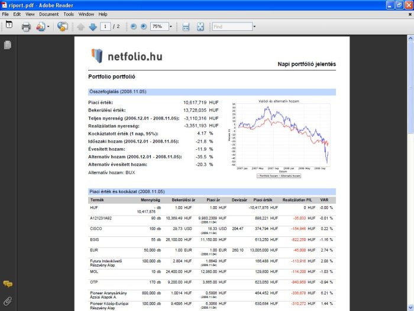Image resolution: width=414 pixels, height=311 pixels.
Task: Click 'Futura Indexkövető Részvény Alap' row
Action: pyautogui.click(x=106, y=263)
